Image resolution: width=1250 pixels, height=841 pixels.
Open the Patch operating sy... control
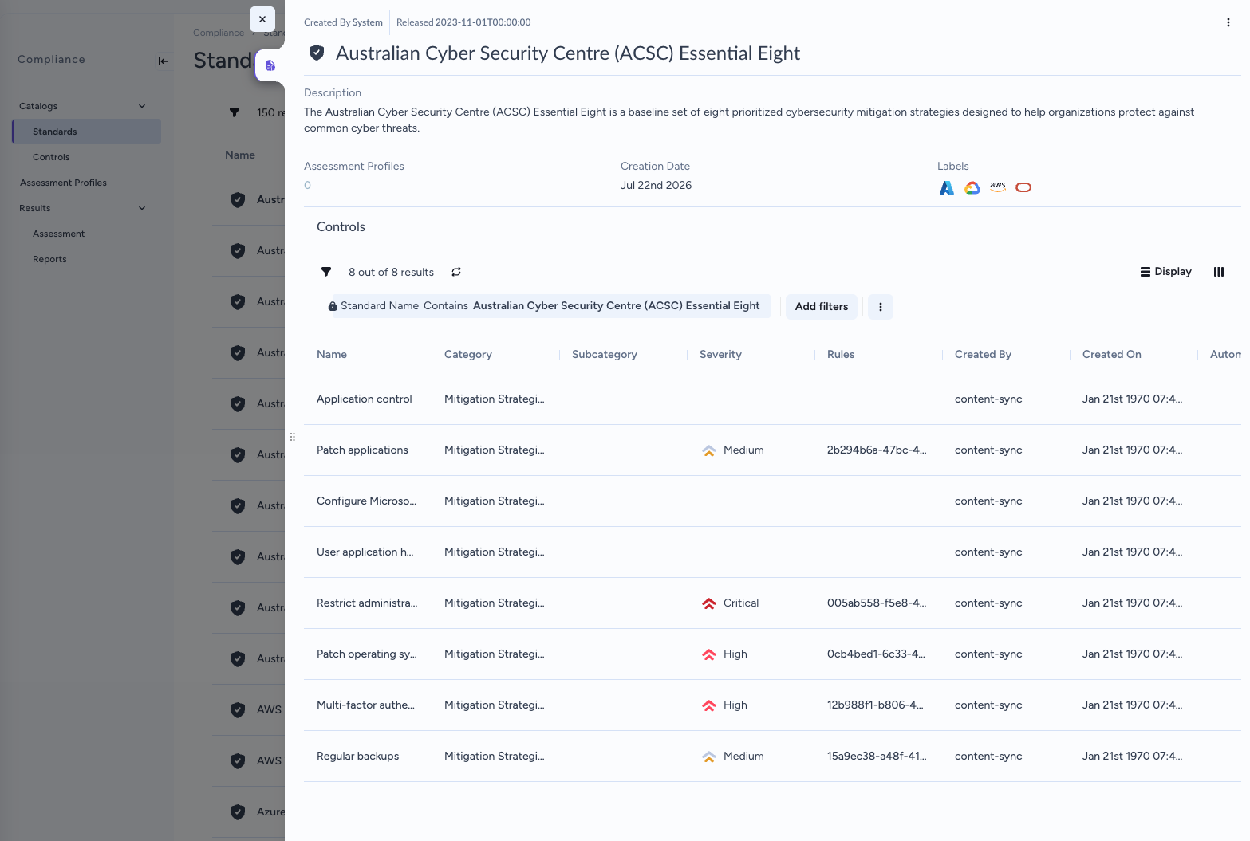(366, 654)
